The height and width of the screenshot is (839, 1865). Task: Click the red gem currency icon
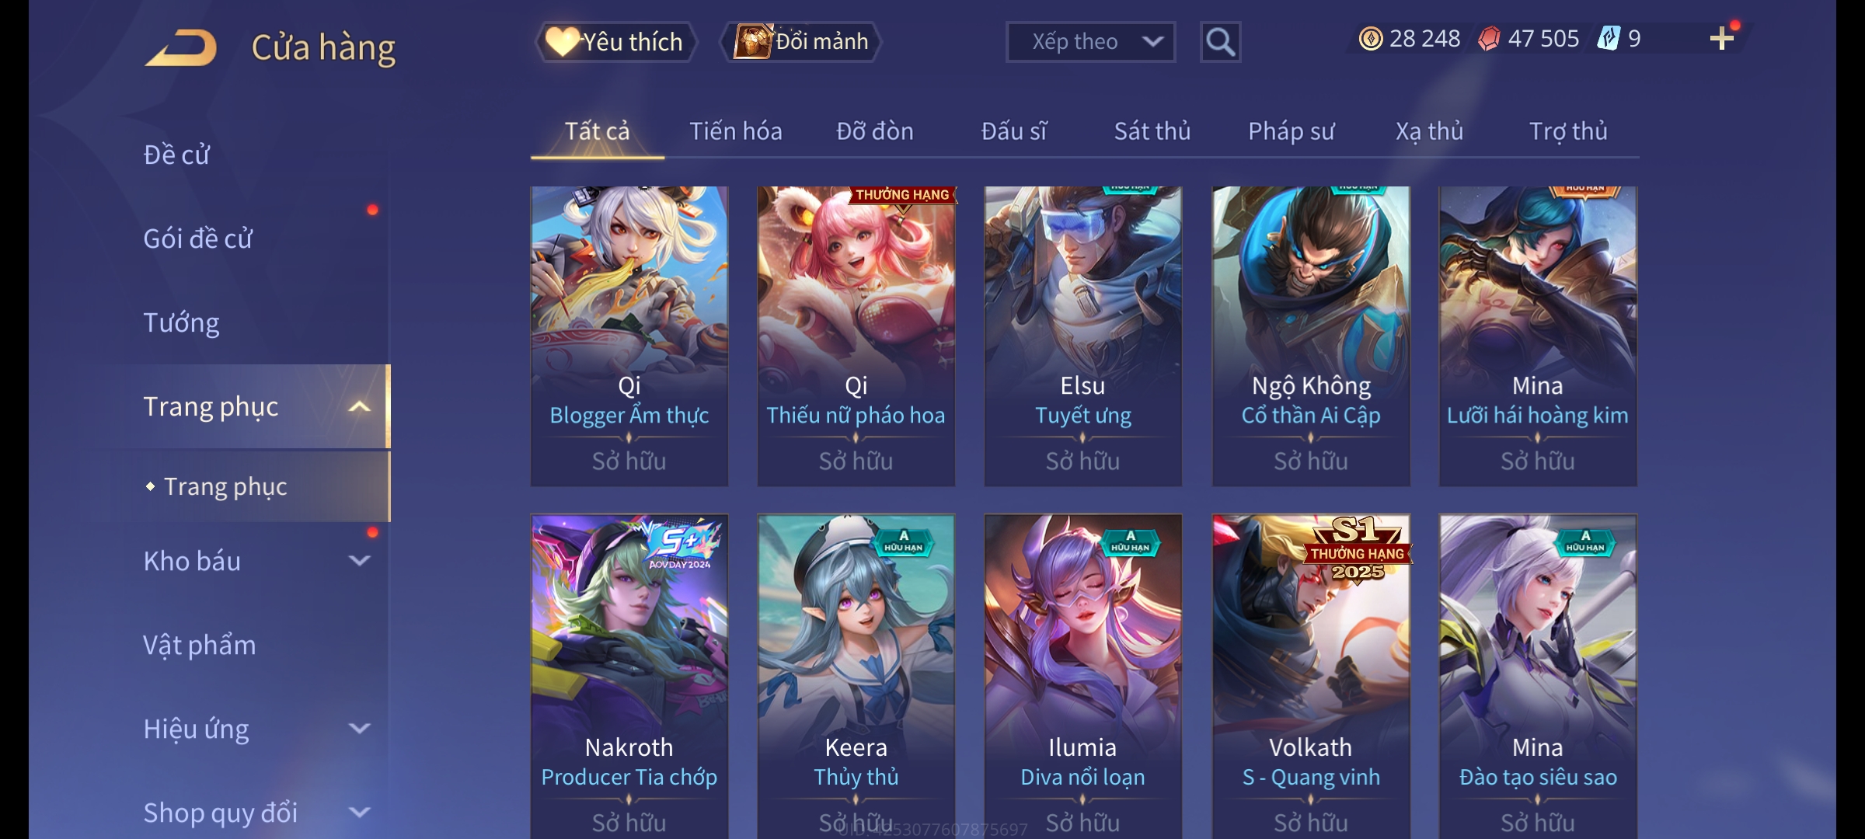click(1489, 39)
